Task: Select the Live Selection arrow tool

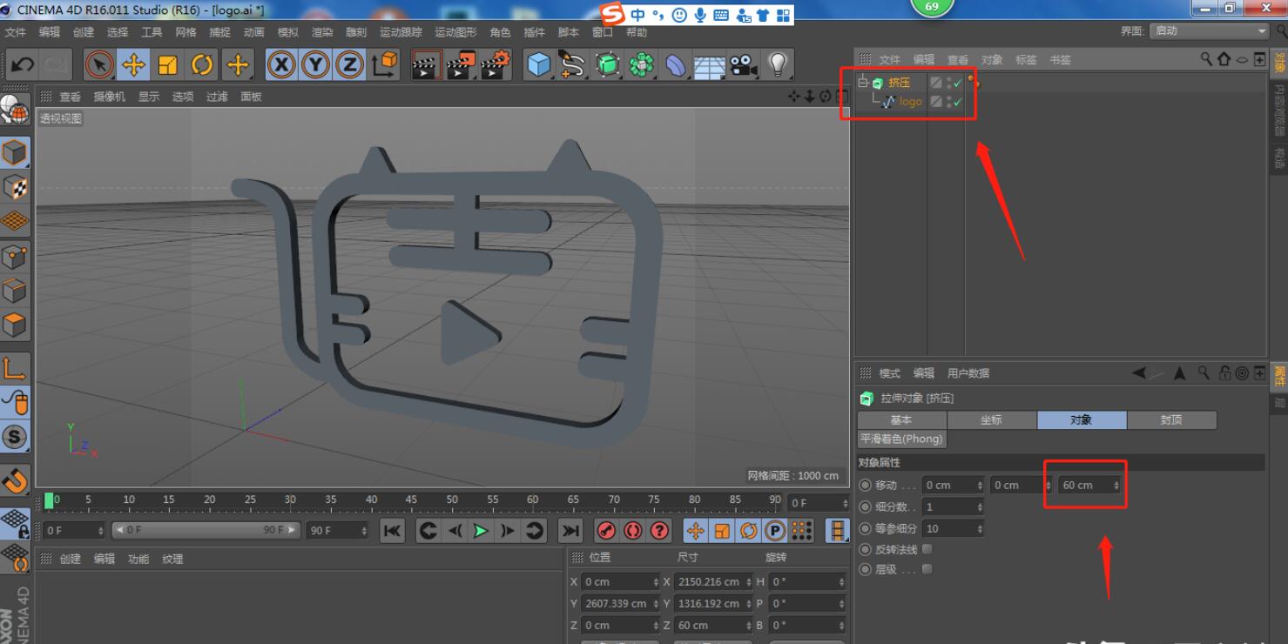Action: [99, 64]
